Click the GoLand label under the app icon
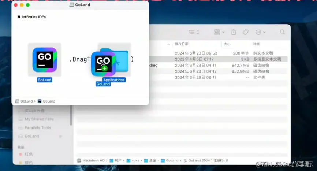 coord(45,80)
